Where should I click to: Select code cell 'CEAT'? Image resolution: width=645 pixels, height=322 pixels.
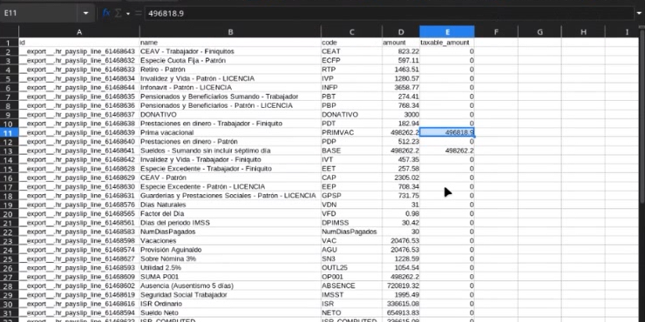pyautogui.click(x=351, y=51)
